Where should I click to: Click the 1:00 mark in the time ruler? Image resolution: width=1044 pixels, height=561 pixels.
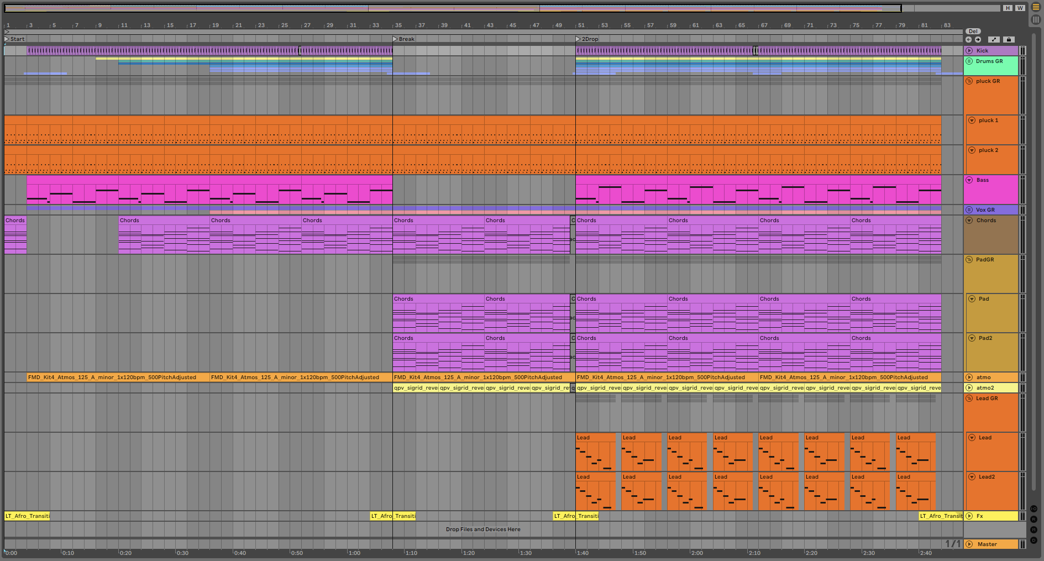pos(355,553)
